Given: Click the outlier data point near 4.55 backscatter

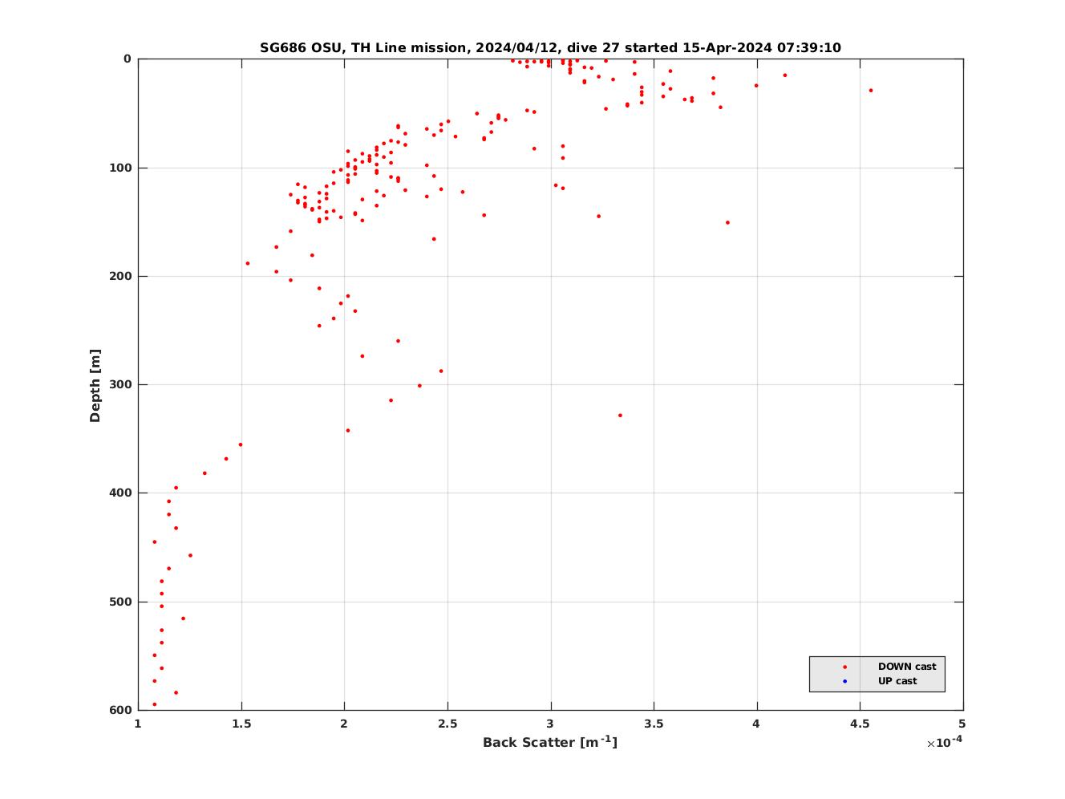Looking at the screenshot, I should point(871,90).
